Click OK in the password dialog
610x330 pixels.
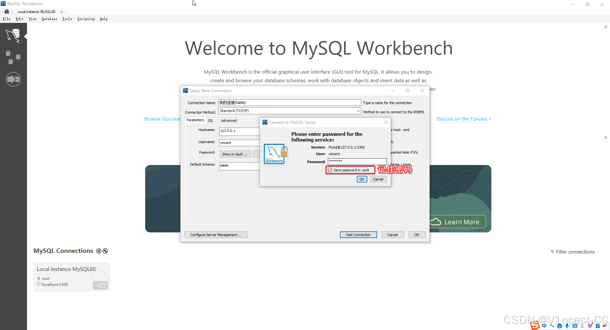pyautogui.click(x=362, y=179)
